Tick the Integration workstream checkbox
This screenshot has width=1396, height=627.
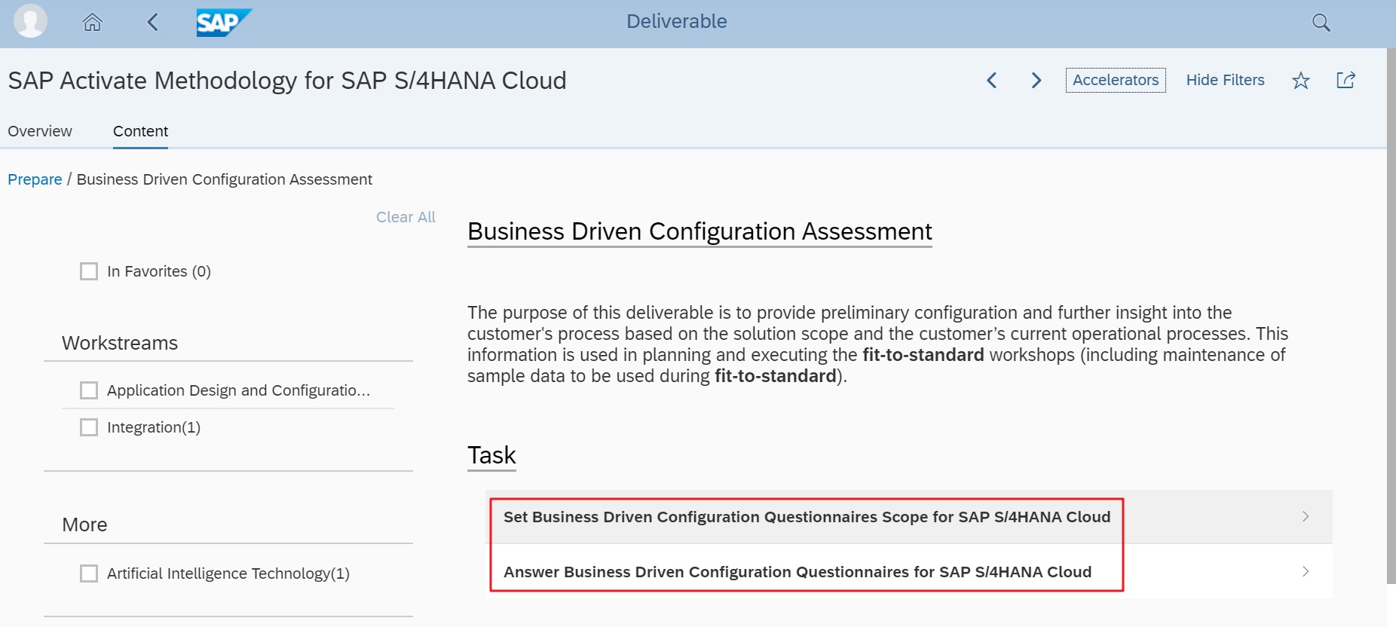click(x=89, y=427)
